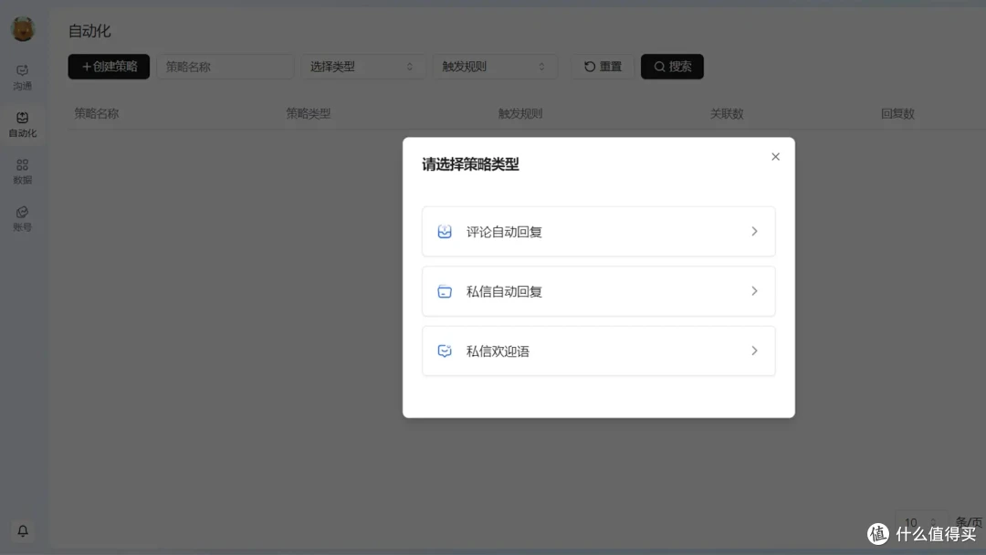This screenshot has height=555, width=986.
Task: Click the 创建策略 button
Action: coord(109,67)
